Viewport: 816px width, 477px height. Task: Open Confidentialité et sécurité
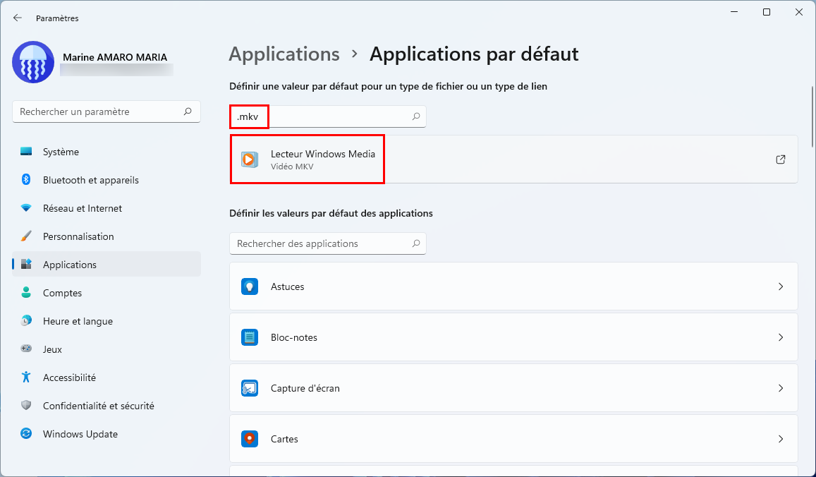[106, 405]
